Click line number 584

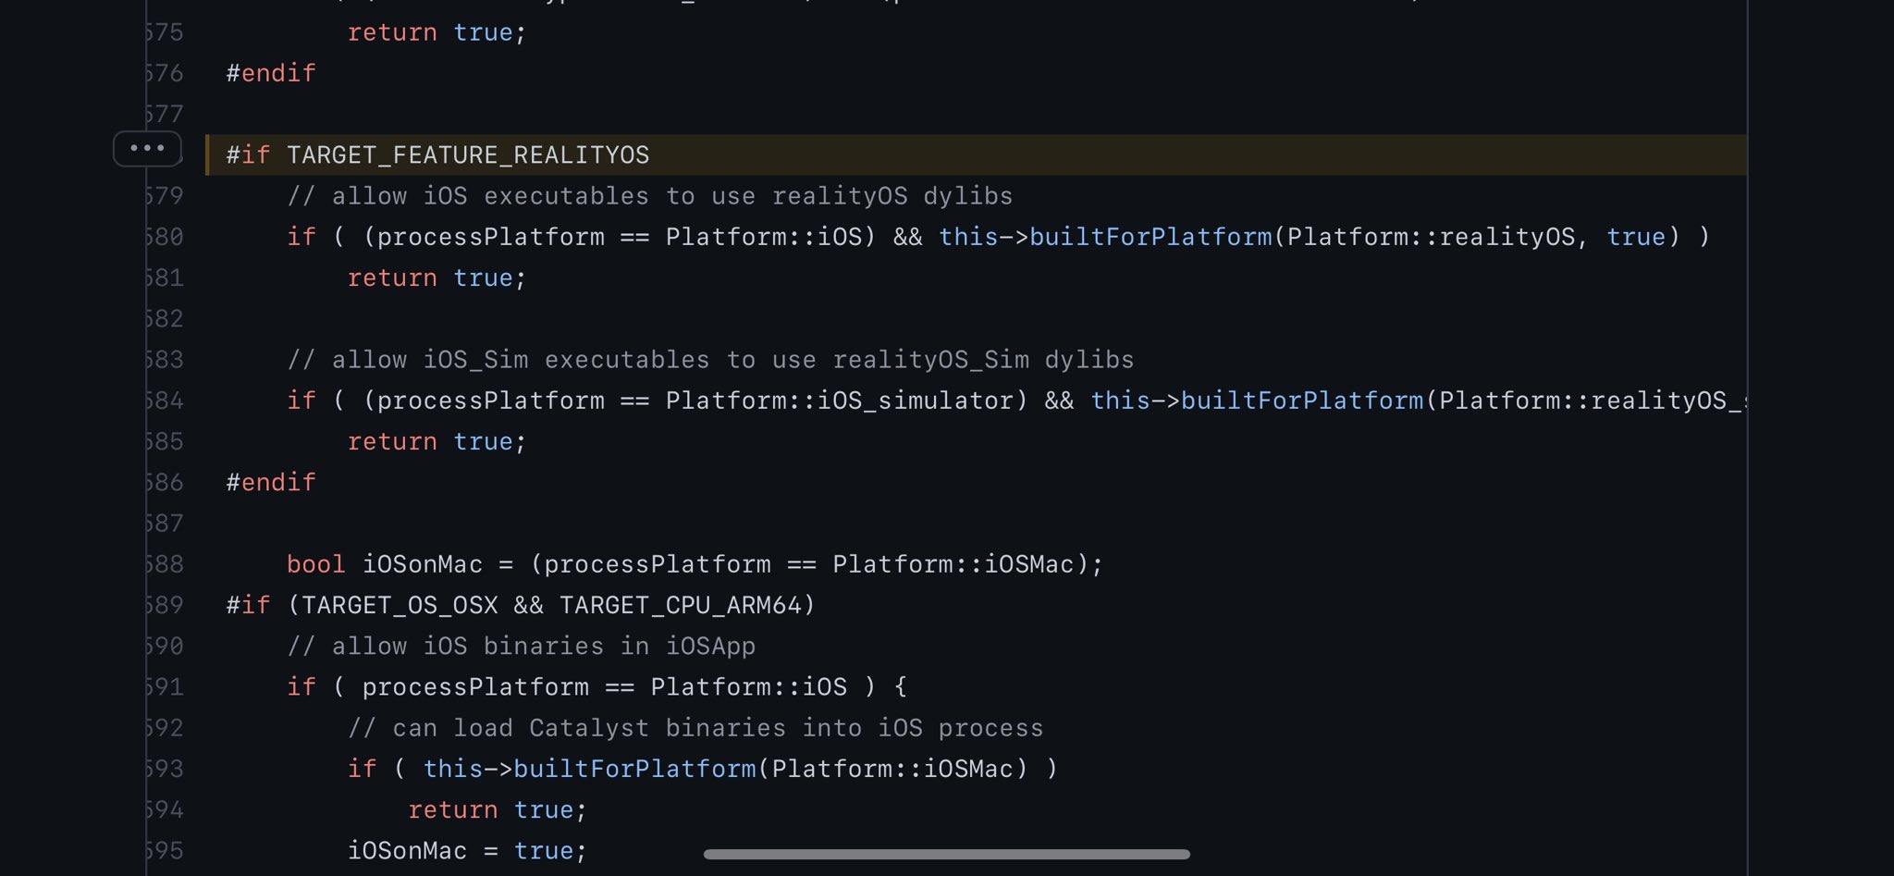165,401
